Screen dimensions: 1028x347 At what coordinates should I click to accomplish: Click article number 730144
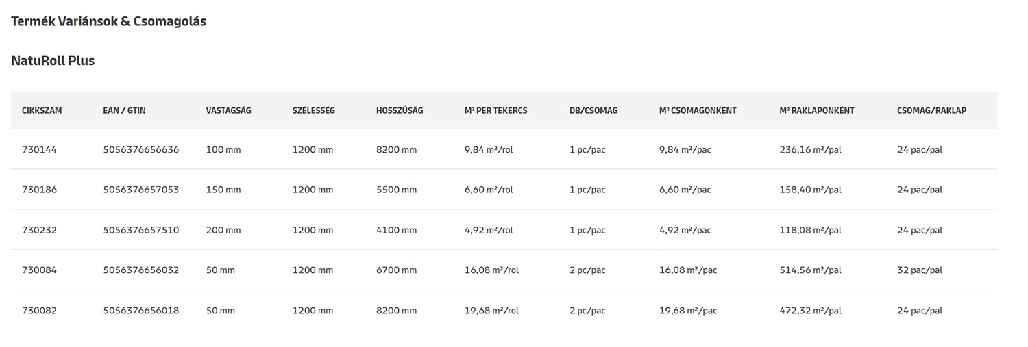[39, 149]
